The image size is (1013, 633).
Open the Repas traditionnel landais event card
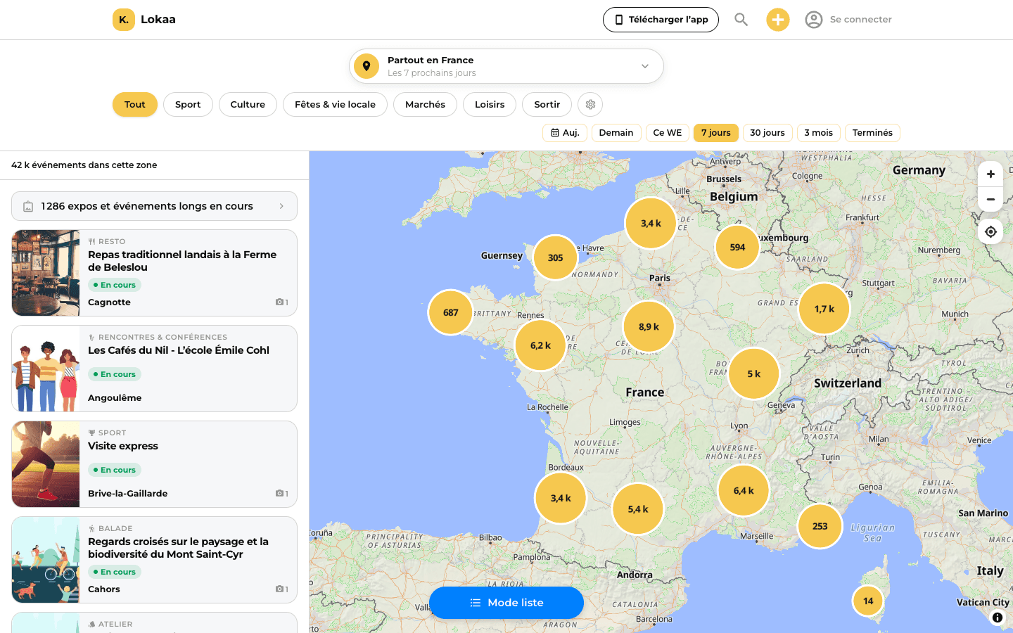point(154,273)
